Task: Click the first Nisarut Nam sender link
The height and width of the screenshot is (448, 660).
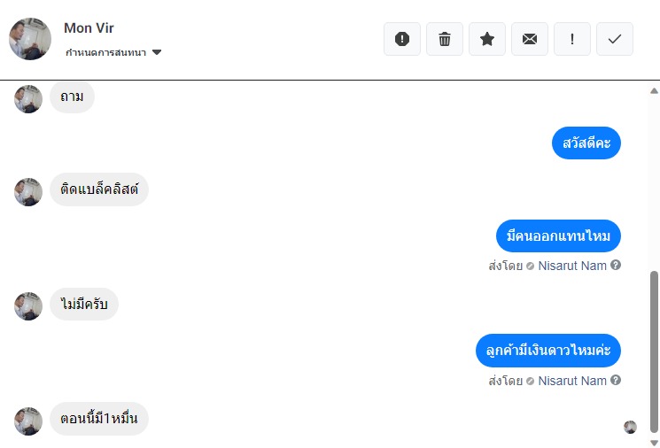Action: coord(572,266)
